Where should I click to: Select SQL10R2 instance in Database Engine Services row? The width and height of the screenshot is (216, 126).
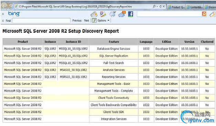[x=50, y=49]
